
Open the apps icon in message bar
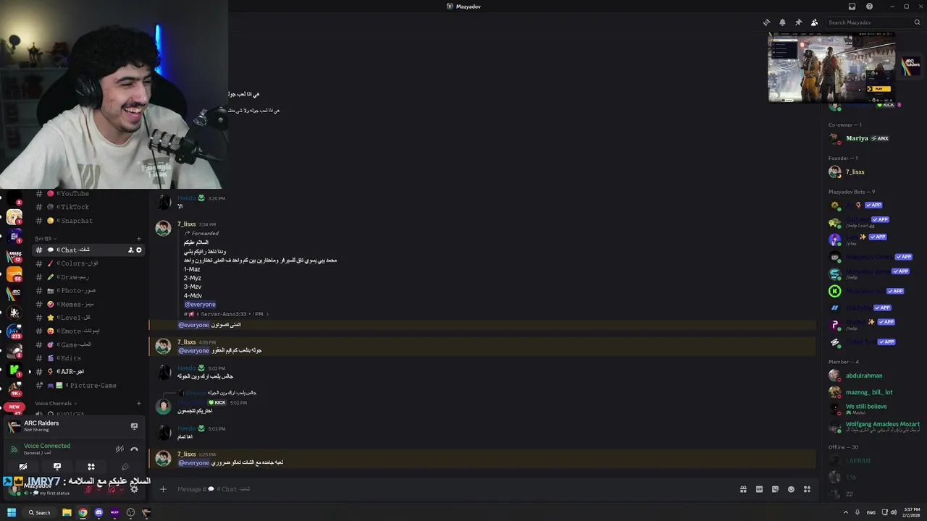(x=807, y=489)
